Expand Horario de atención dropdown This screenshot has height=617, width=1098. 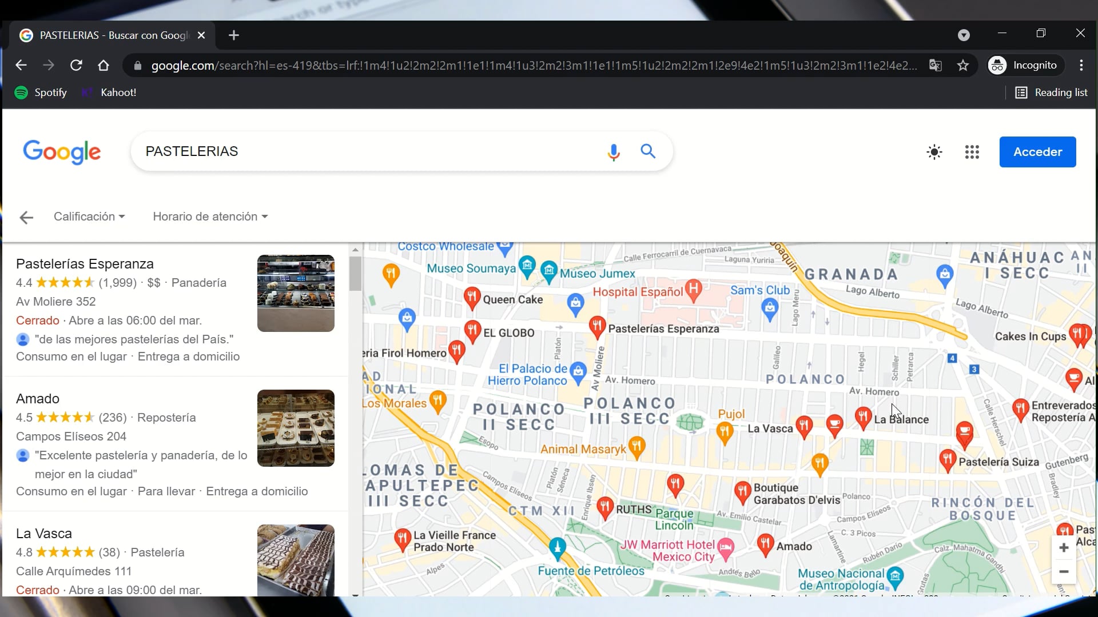pyautogui.click(x=210, y=217)
